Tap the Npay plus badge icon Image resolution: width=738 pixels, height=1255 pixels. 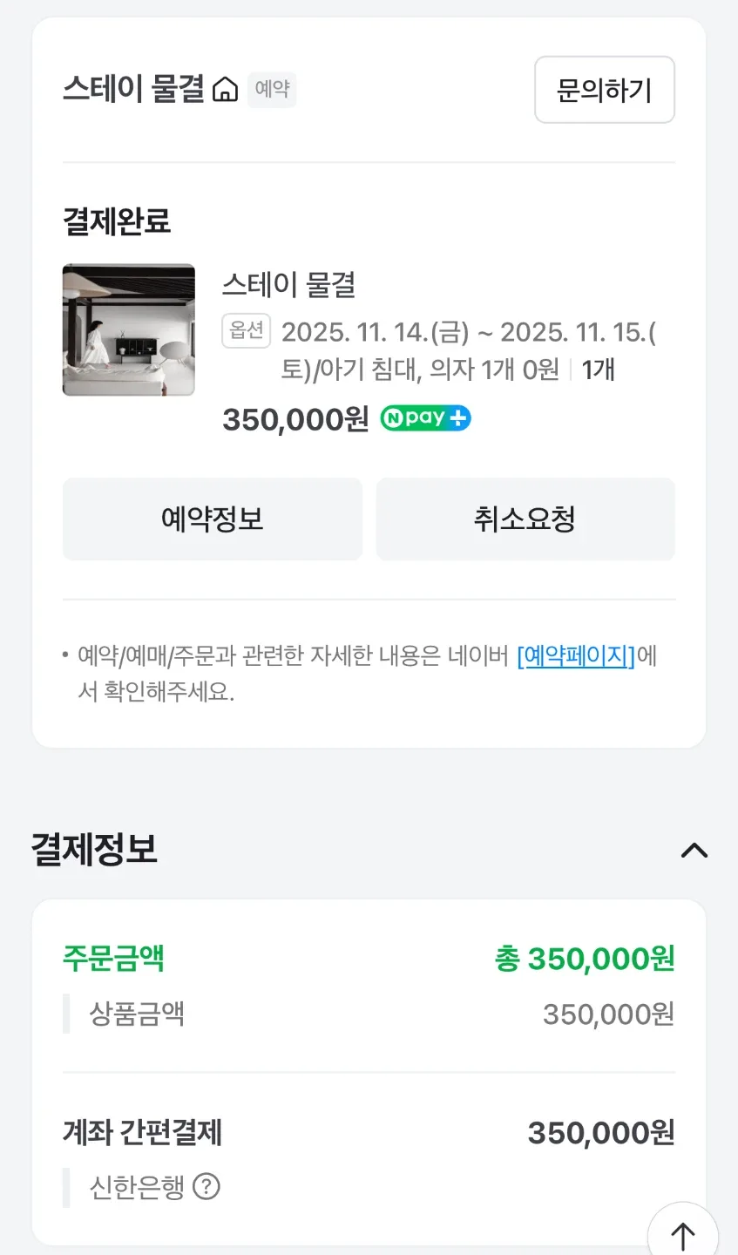(425, 418)
